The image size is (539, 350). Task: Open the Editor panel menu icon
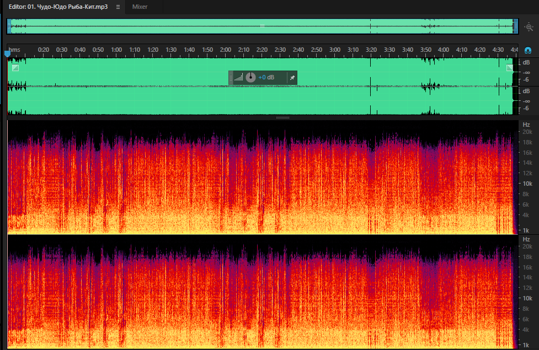tap(118, 7)
